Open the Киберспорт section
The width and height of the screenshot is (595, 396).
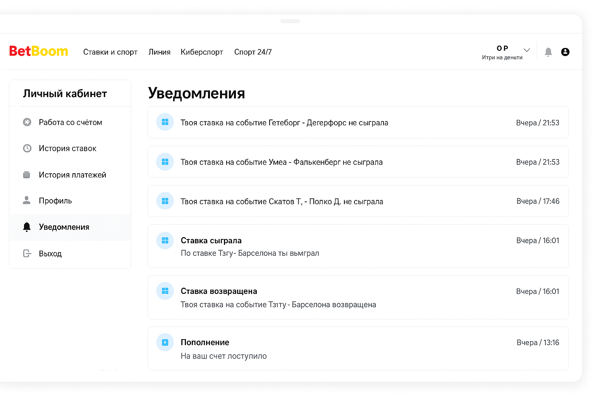pyautogui.click(x=202, y=52)
